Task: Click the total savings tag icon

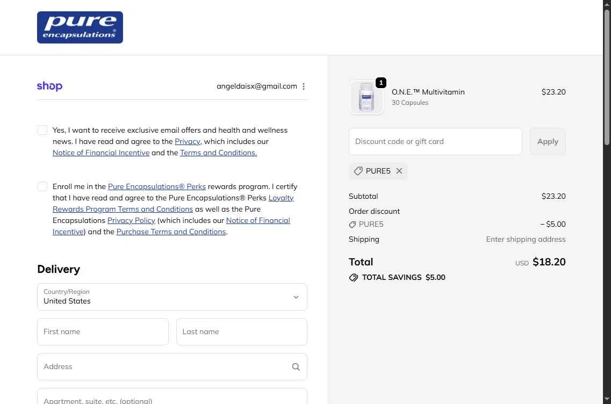Action: coord(354,277)
